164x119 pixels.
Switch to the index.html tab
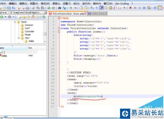[97, 14]
